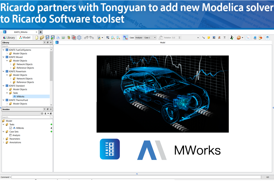Select the arrow annotation tool
The width and height of the screenshot is (274, 182).
pos(204,38)
